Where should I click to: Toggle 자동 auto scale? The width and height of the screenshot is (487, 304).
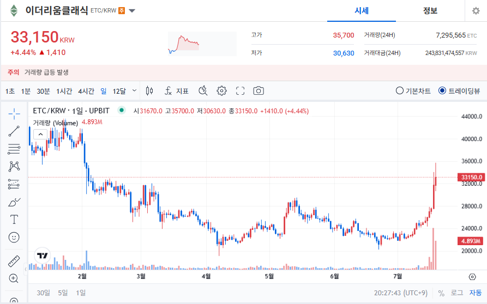tap(476, 293)
